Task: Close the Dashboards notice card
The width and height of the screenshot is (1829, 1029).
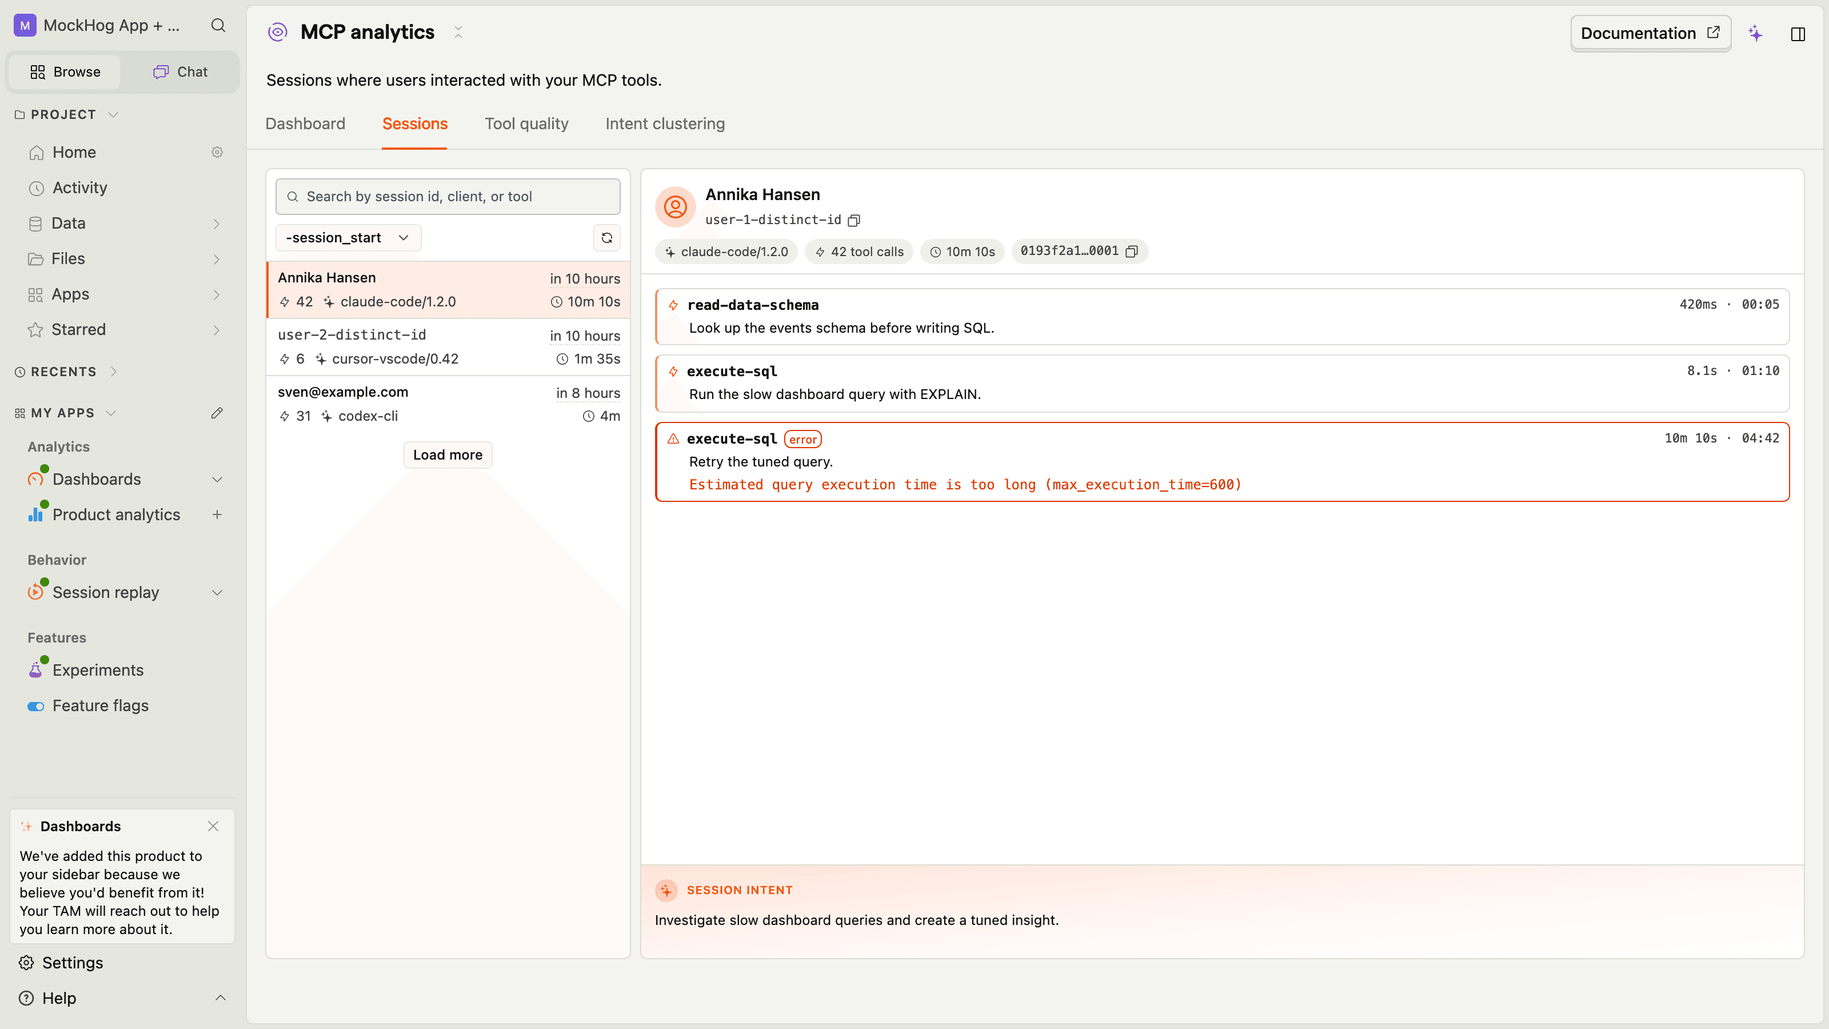Action: [x=213, y=826]
